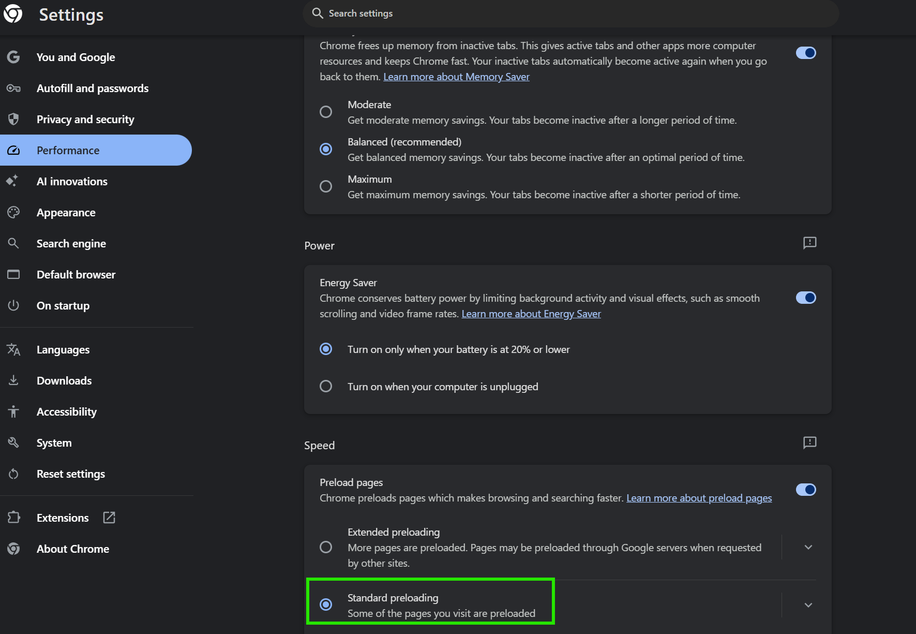
Task: Open Privacy and security settings
Action: coord(85,120)
